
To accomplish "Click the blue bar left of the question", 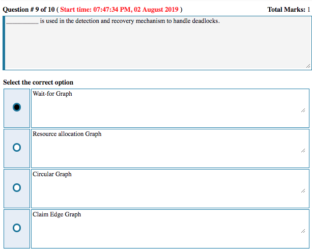I will click(x=4, y=43).
